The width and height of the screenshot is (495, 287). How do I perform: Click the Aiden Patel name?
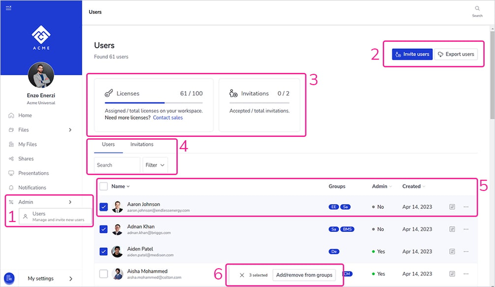coord(140,249)
